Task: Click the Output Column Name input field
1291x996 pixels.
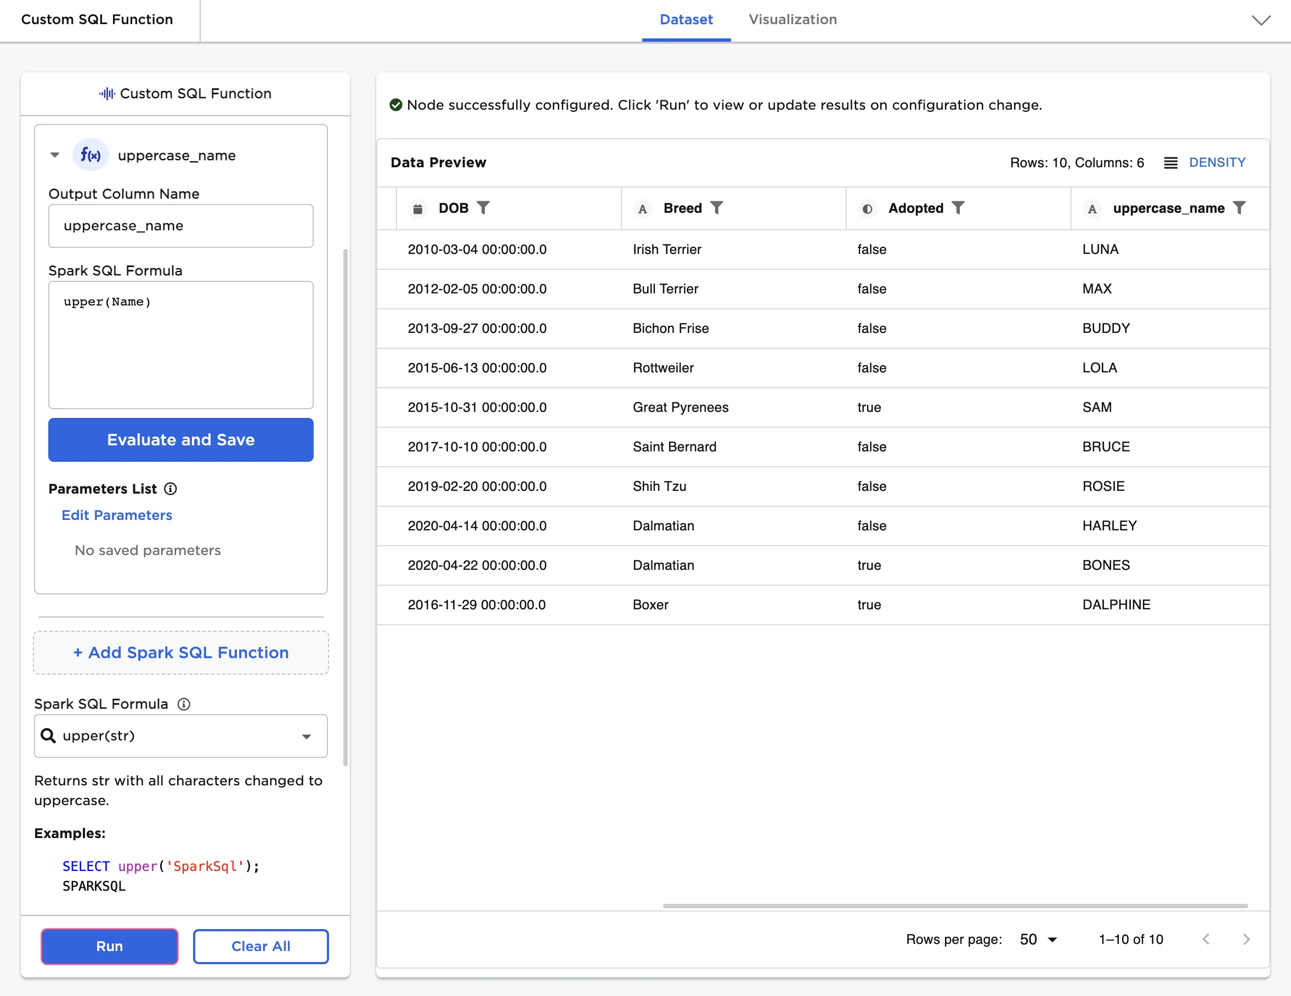Action: pyautogui.click(x=181, y=226)
